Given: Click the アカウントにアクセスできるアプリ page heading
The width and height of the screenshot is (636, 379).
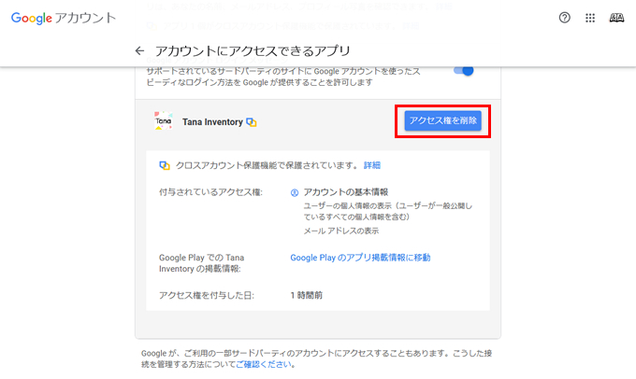Looking at the screenshot, I should [x=253, y=51].
